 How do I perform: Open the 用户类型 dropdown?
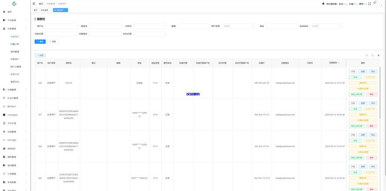click(x=238, y=26)
